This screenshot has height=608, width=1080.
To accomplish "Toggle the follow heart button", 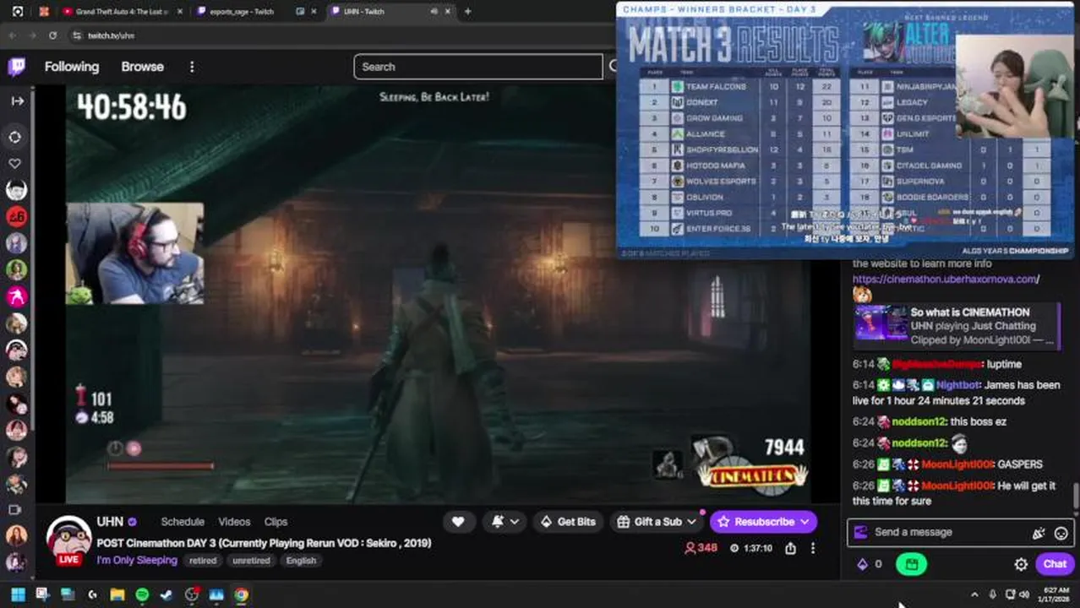I will pyautogui.click(x=458, y=522).
